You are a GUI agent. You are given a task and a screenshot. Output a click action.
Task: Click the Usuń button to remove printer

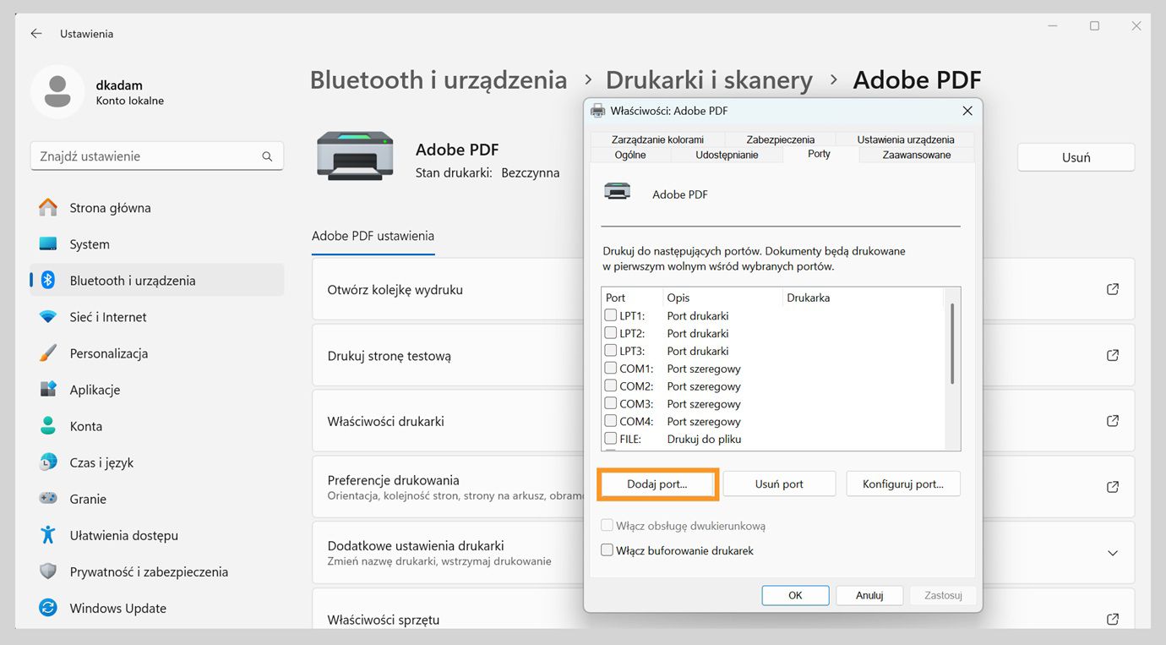[x=1075, y=157]
